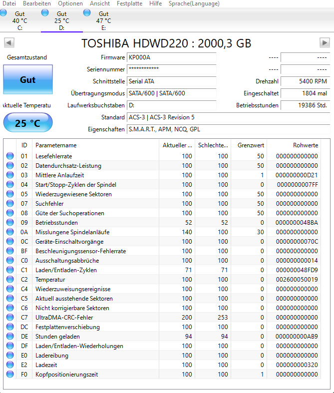Click status orb of Mittlere Anlaufzeit row
Viewport: 334px width, 393px height.
click(x=10, y=175)
